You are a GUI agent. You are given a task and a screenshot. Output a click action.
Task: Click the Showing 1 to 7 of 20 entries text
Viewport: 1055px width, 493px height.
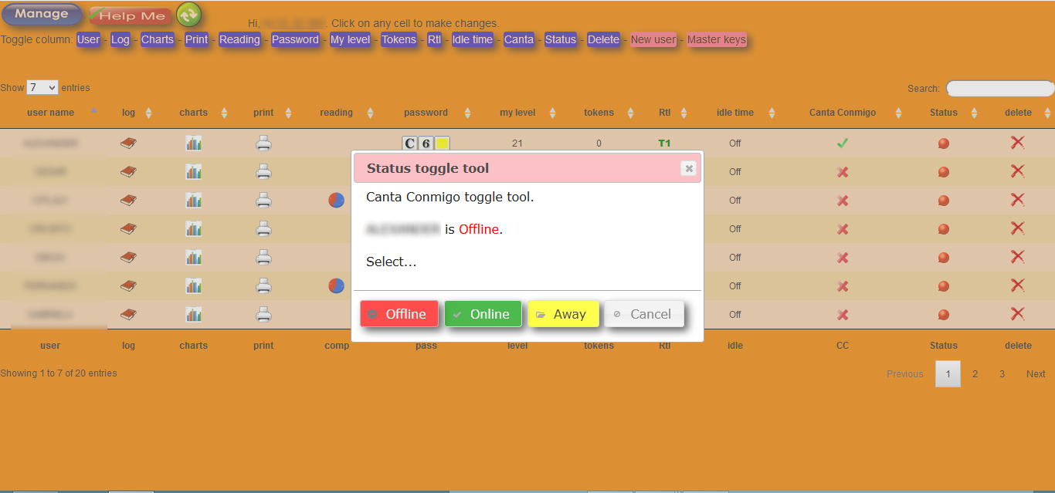click(x=59, y=373)
